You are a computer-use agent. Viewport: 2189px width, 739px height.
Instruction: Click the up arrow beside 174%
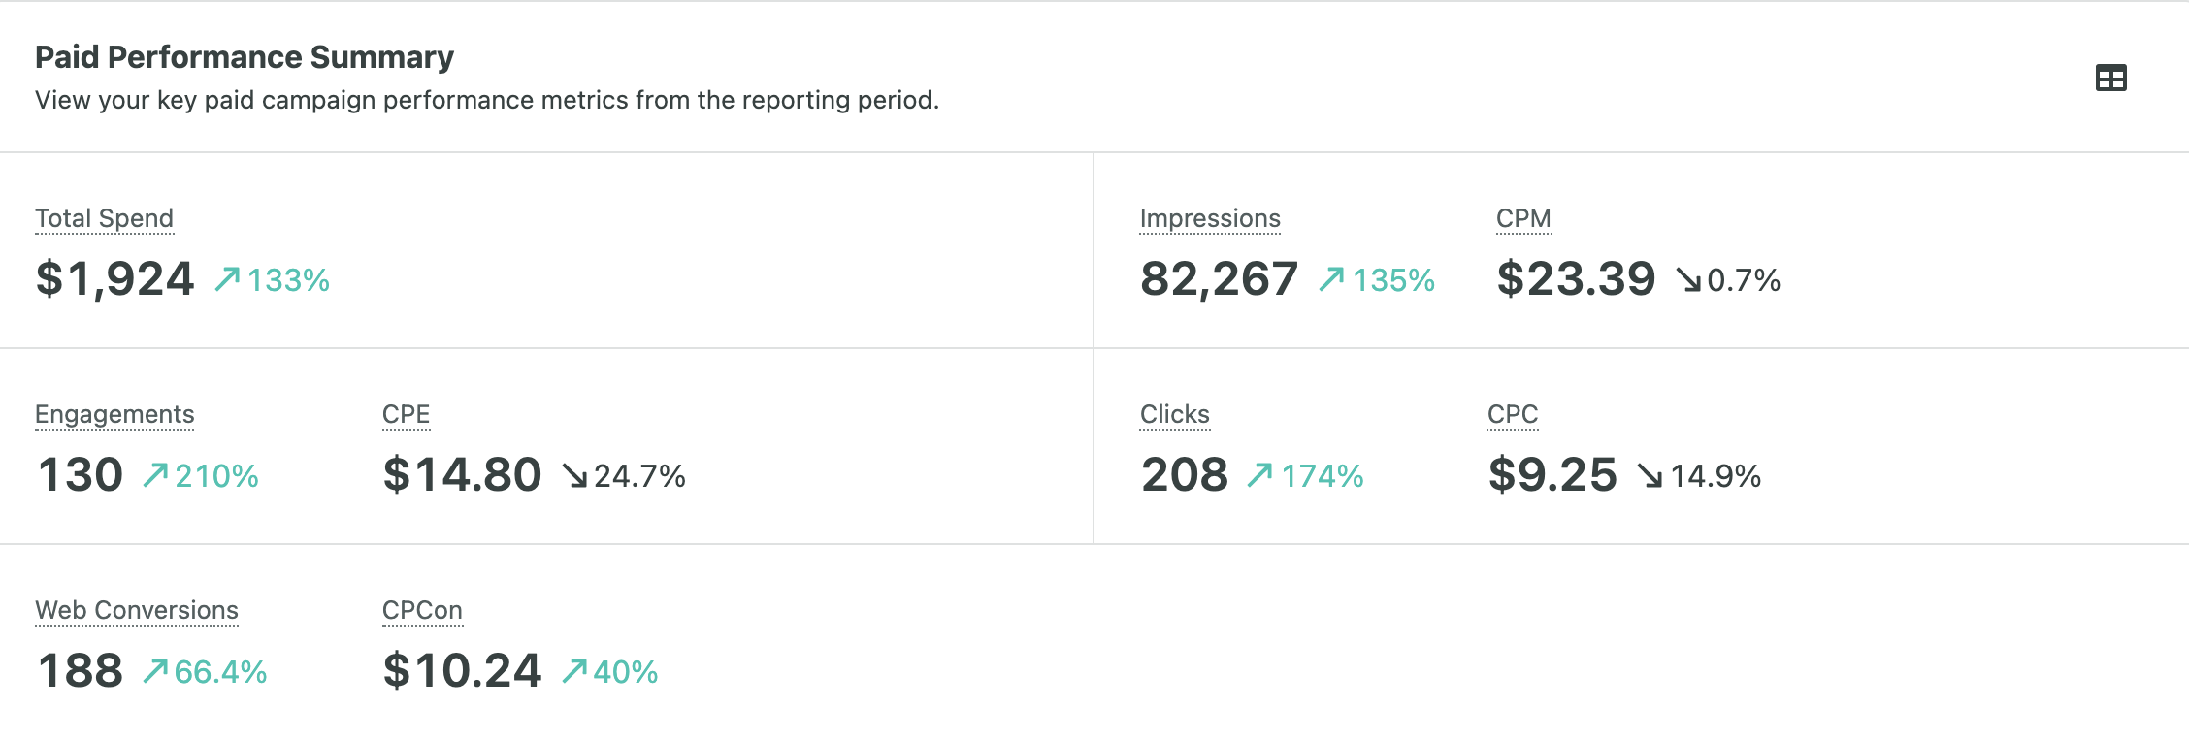(1259, 475)
